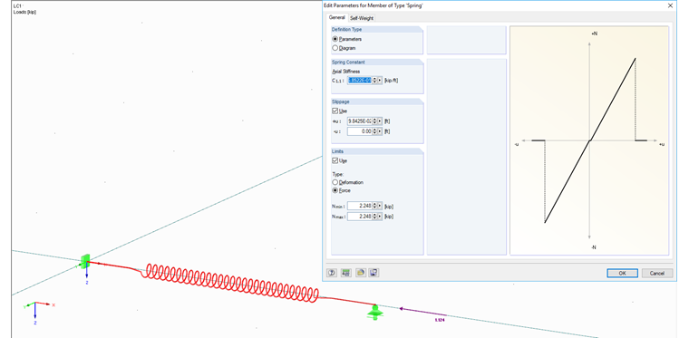
Task: Click the XYZ coordinate axis triad
Action: [x=38, y=310]
